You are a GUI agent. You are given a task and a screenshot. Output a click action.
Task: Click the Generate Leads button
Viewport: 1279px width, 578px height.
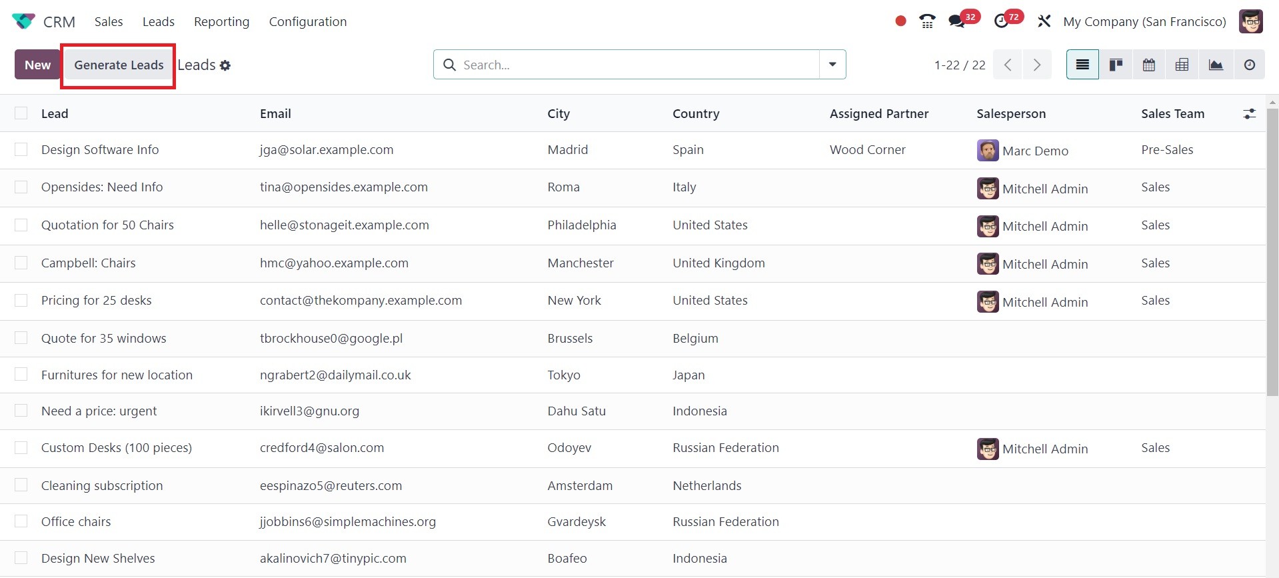[x=119, y=65]
